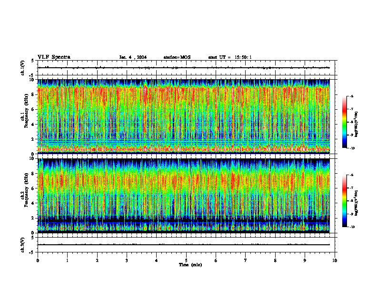Click the ch.1 color bar PSD unit label
The height and width of the screenshot is (292, 377).
click(357, 125)
